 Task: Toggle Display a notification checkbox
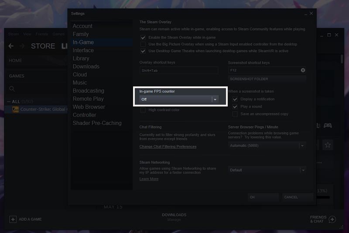pyautogui.click(x=235, y=99)
